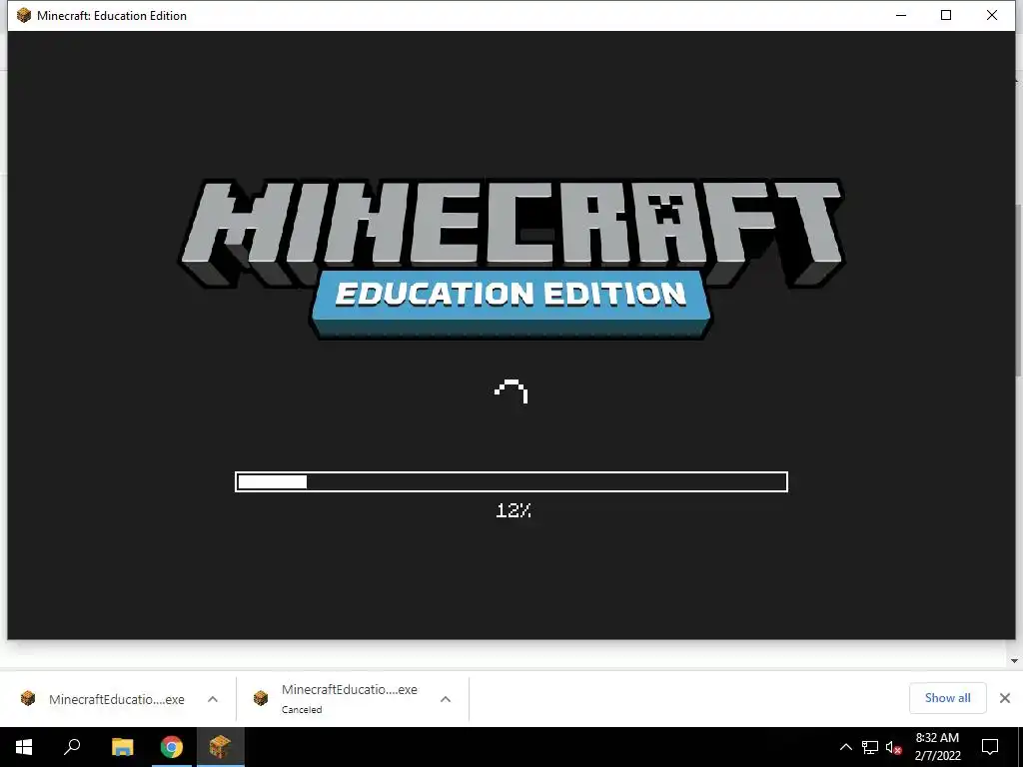Switch to Google Chrome in the taskbar
Image resolution: width=1023 pixels, height=767 pixels.
172,747
